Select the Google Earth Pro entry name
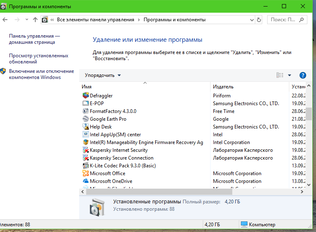The image size is (316, 232). [x=108, y=119]
